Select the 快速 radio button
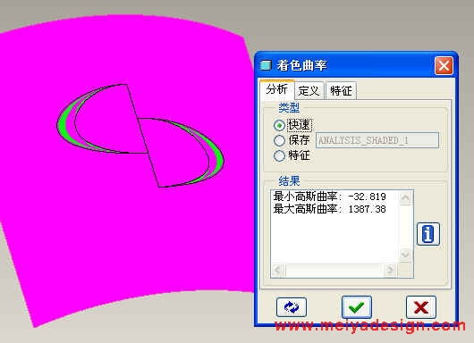The image size is (474, 343). point(279,125)
